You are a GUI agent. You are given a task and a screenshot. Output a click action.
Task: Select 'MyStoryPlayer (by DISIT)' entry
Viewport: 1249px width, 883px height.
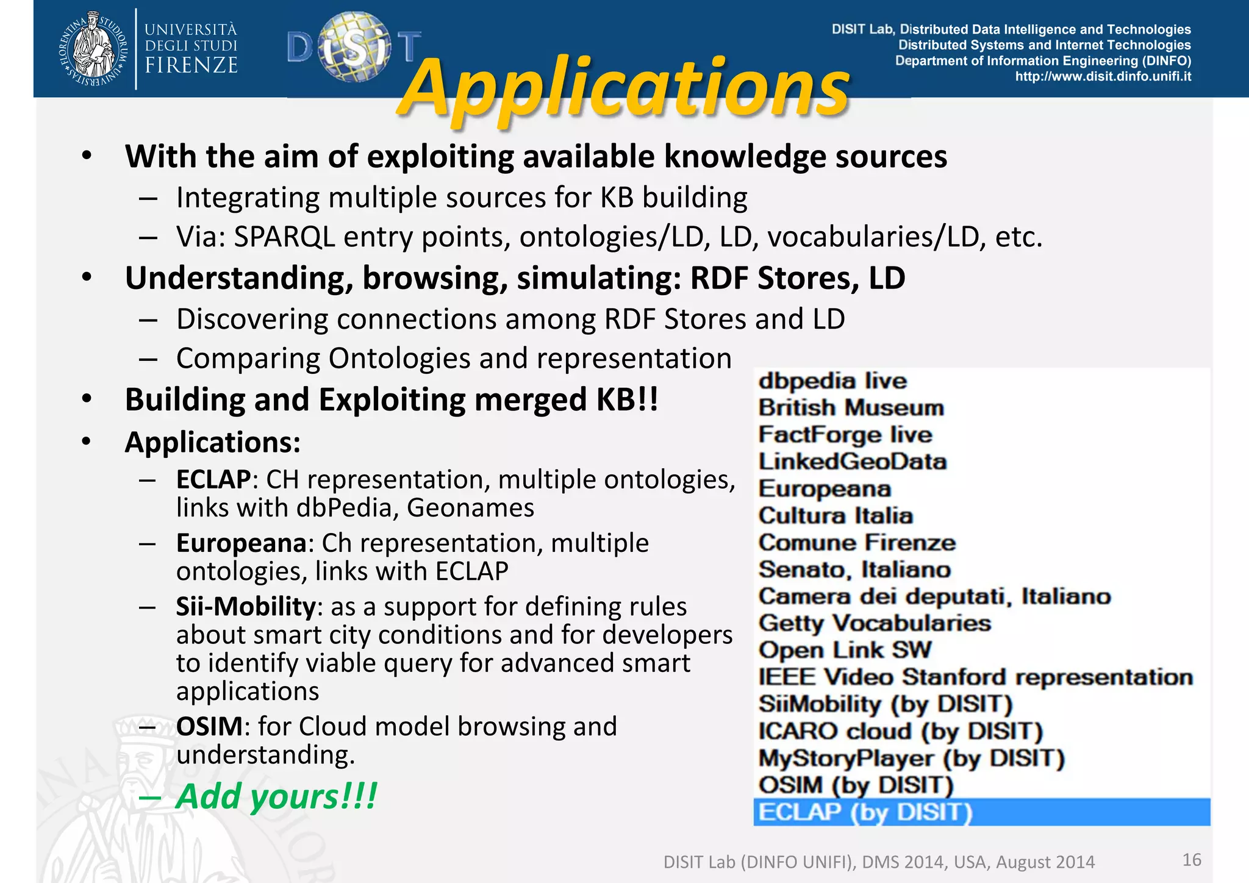911,759
